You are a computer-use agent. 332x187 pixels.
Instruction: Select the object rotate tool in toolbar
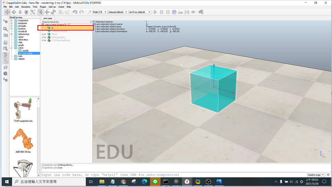[54, 12]
